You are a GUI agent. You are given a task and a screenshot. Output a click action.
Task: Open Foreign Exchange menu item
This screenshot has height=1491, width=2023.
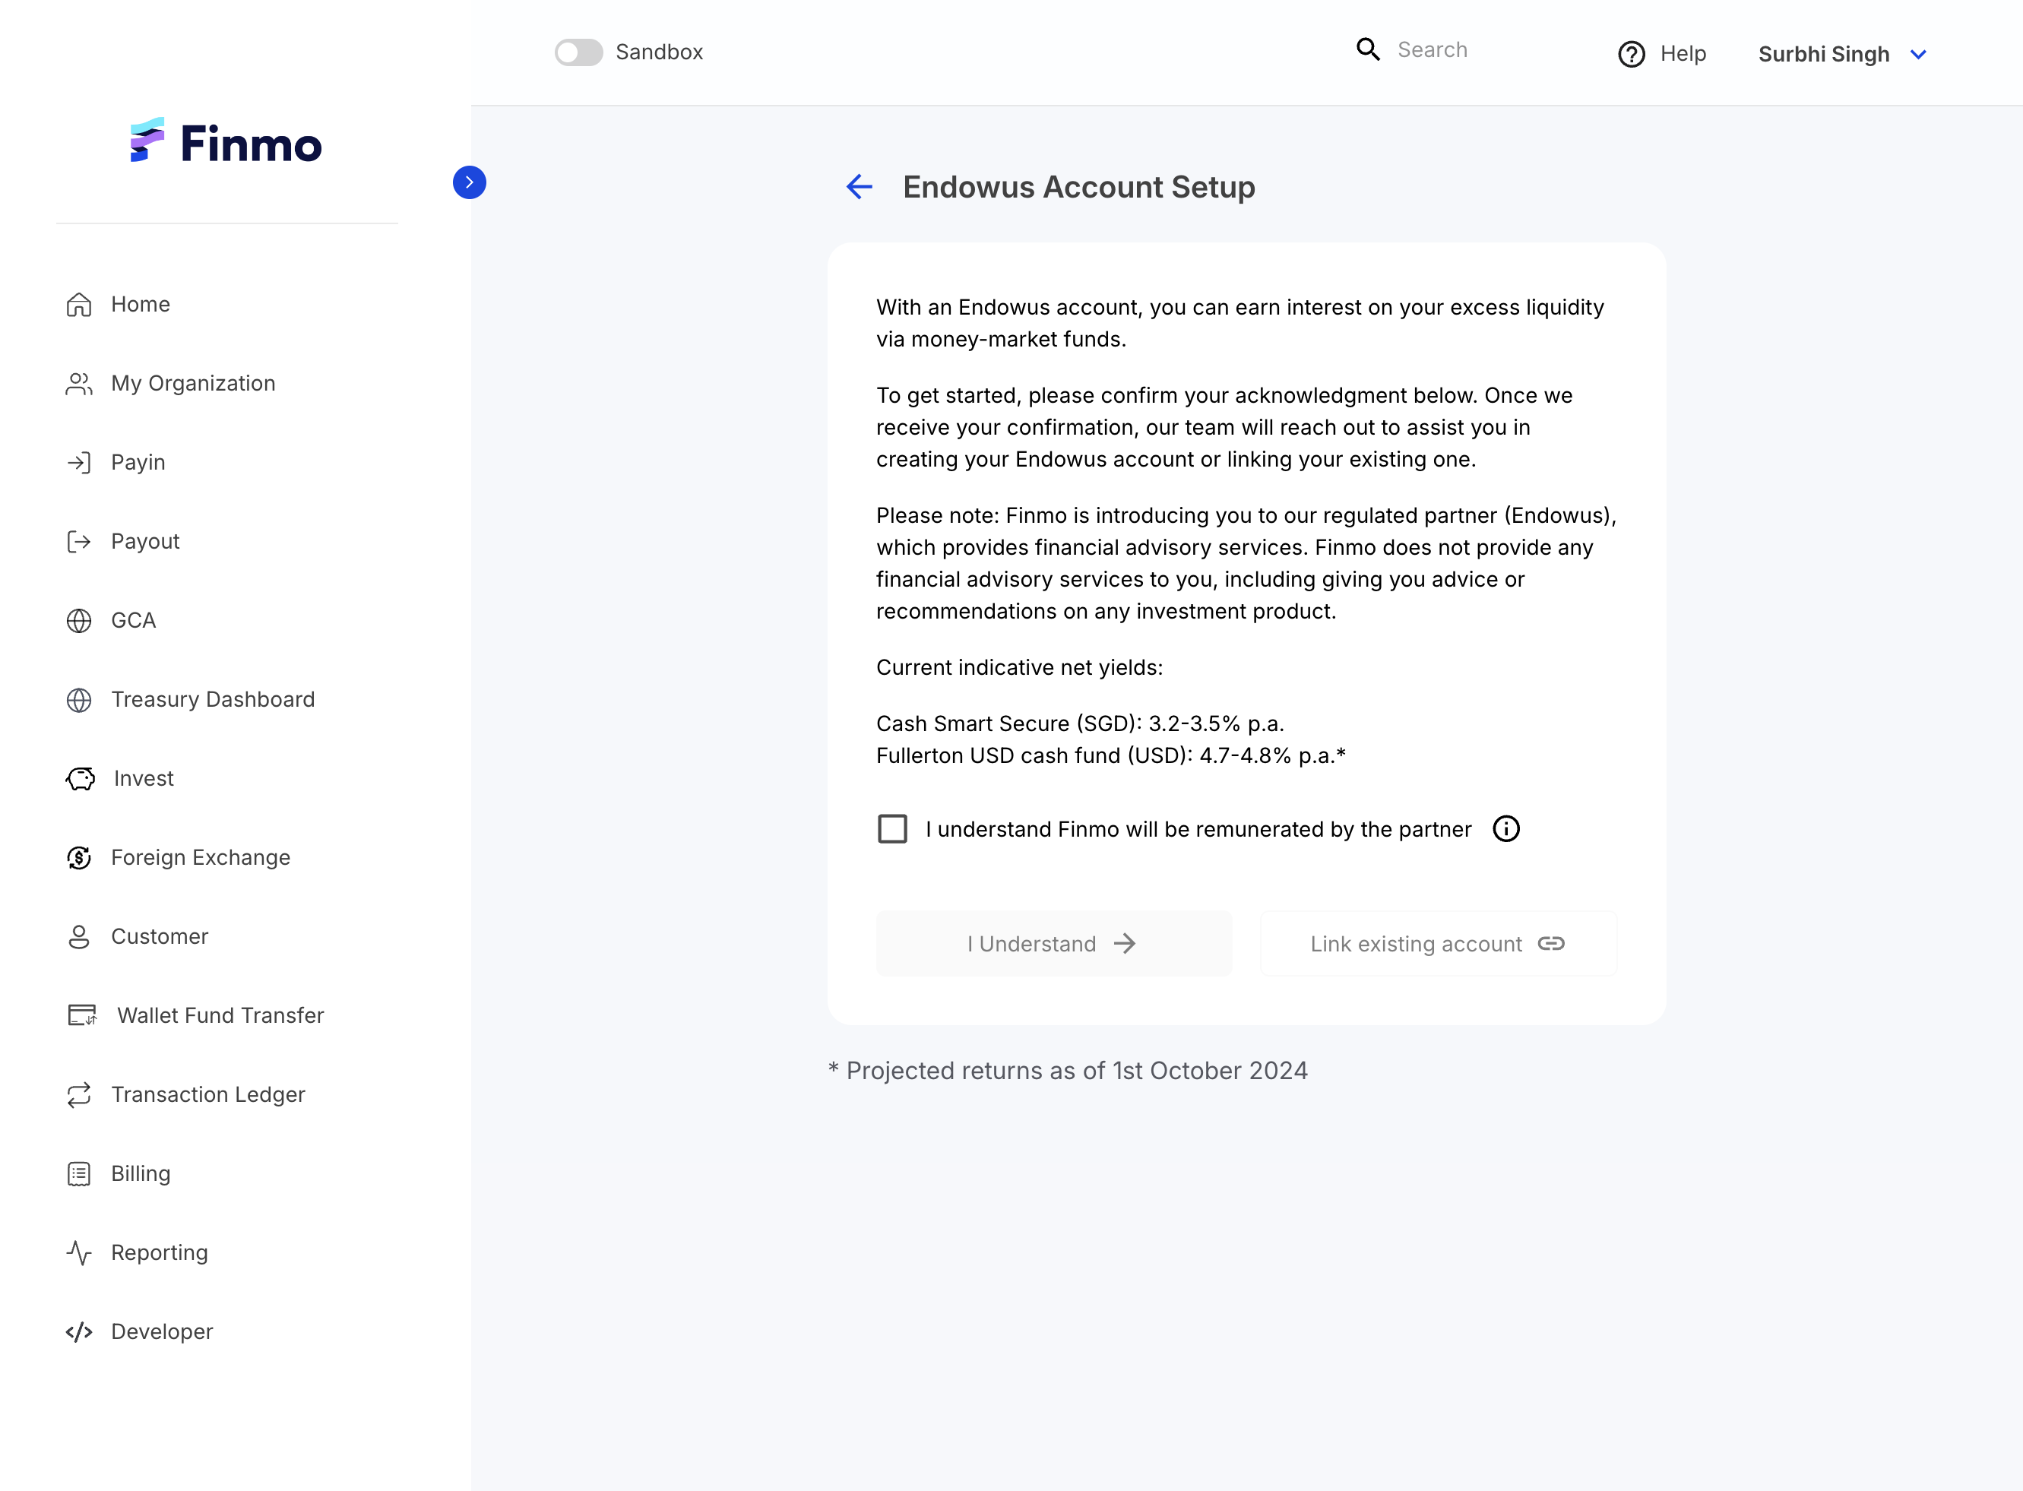tap(201, 858)
